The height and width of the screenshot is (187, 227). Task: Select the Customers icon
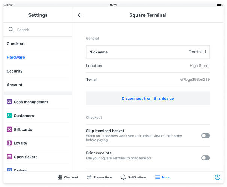tap(9, 116)
